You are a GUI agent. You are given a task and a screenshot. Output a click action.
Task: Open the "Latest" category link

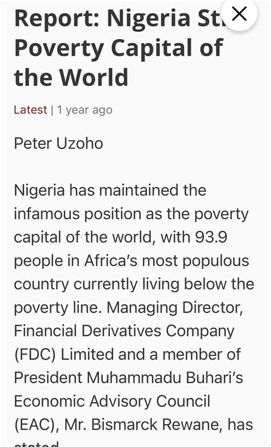tap(30, 110)
